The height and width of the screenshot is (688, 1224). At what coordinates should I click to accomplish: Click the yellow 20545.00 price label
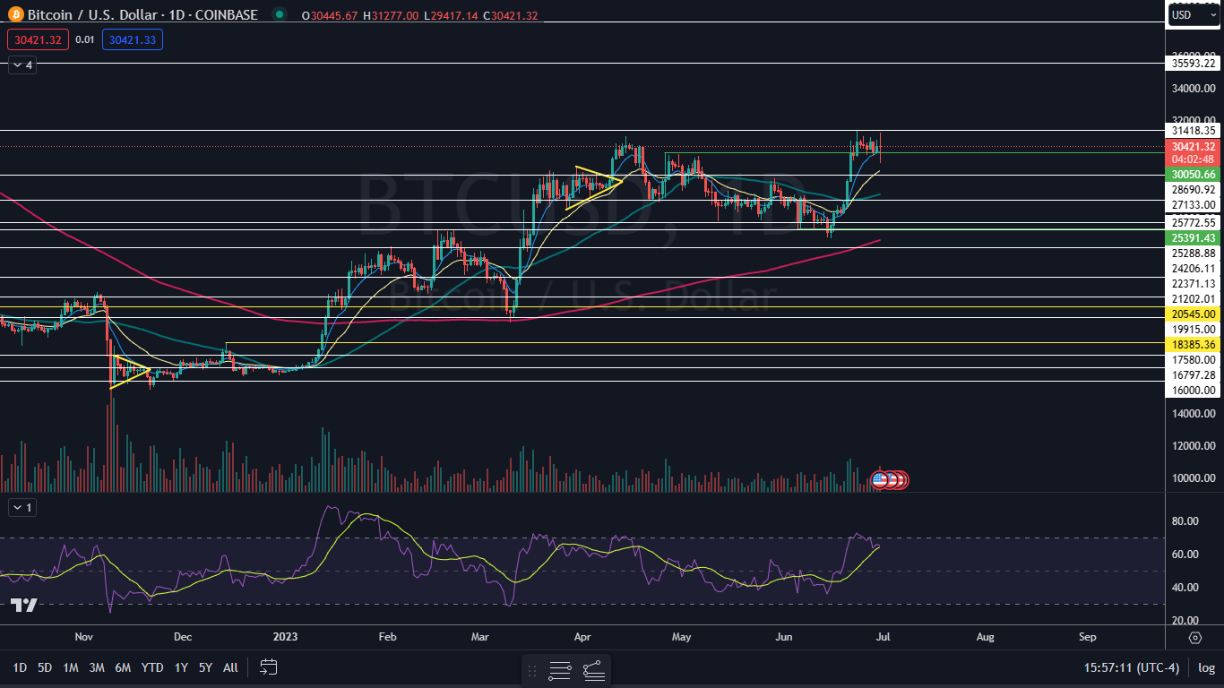(1194, 314)
